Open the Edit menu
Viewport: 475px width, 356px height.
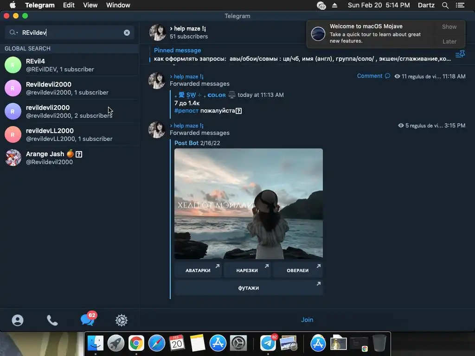(x=69, y=5)
